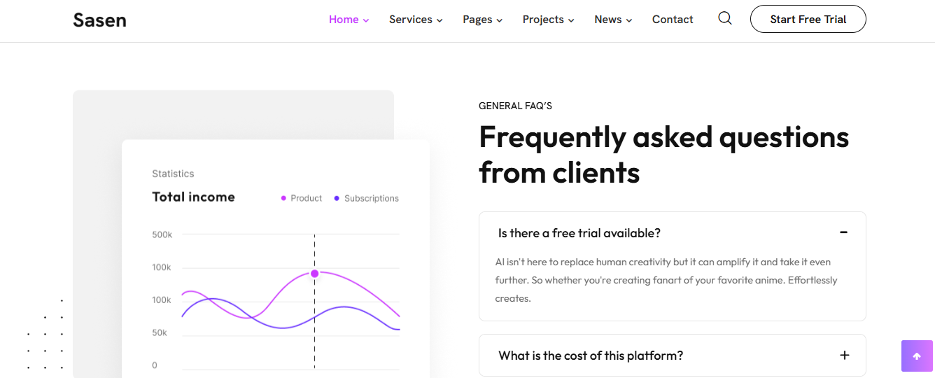Expand the Services dropdown chevron

click(x=440, y=20)
